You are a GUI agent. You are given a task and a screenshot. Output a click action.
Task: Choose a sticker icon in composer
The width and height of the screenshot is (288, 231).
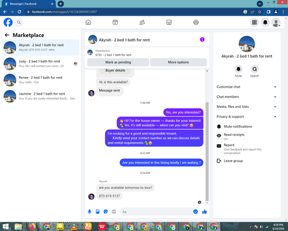[105, 212]
